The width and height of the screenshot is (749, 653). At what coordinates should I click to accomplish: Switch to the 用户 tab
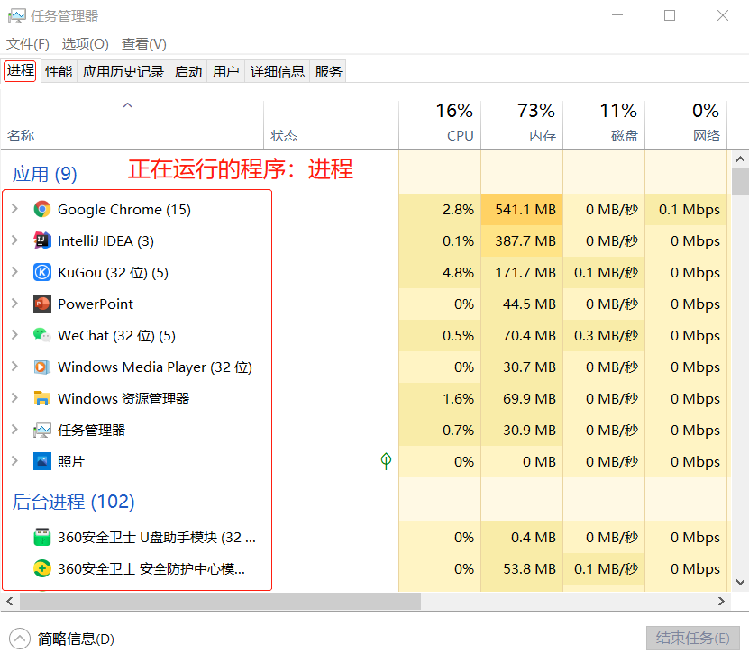pyautogui.click(x=226, y=71)
